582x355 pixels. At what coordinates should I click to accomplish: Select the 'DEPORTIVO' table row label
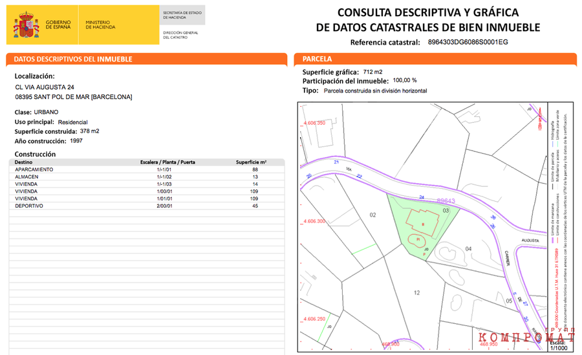coord(29,206)
